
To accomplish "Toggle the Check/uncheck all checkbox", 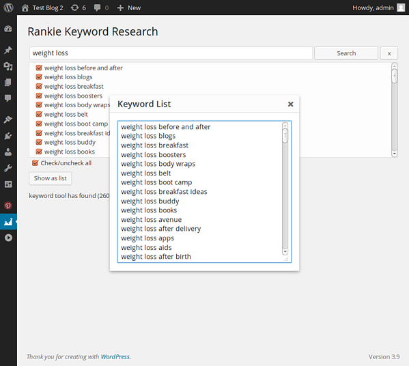I will coord(36,163).
